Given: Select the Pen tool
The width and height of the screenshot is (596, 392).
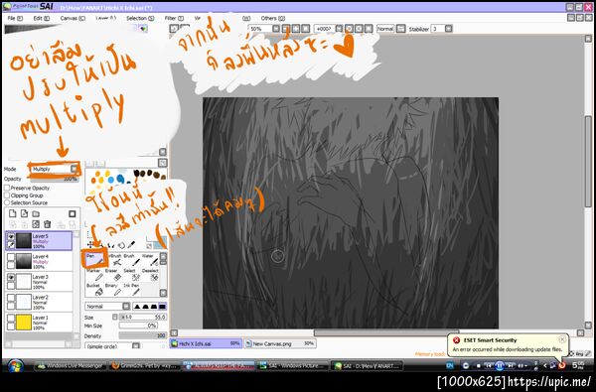Looking at the screenshot, I should click(94, 259).
